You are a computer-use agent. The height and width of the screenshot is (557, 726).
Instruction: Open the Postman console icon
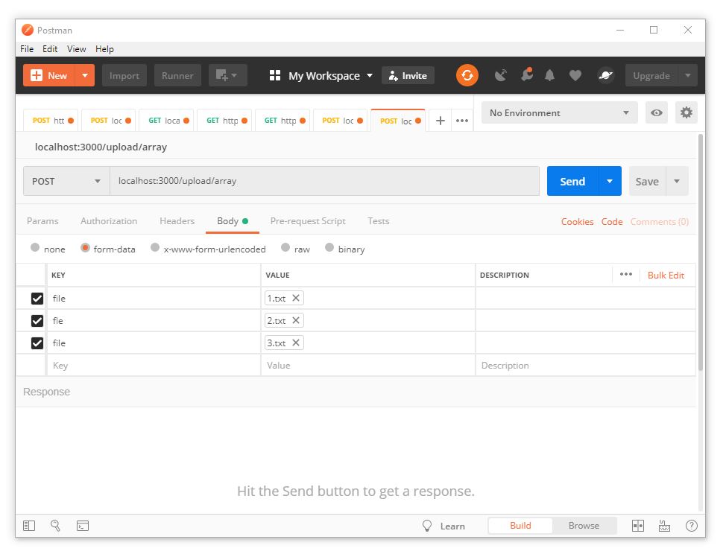click(x=83, y=526)
